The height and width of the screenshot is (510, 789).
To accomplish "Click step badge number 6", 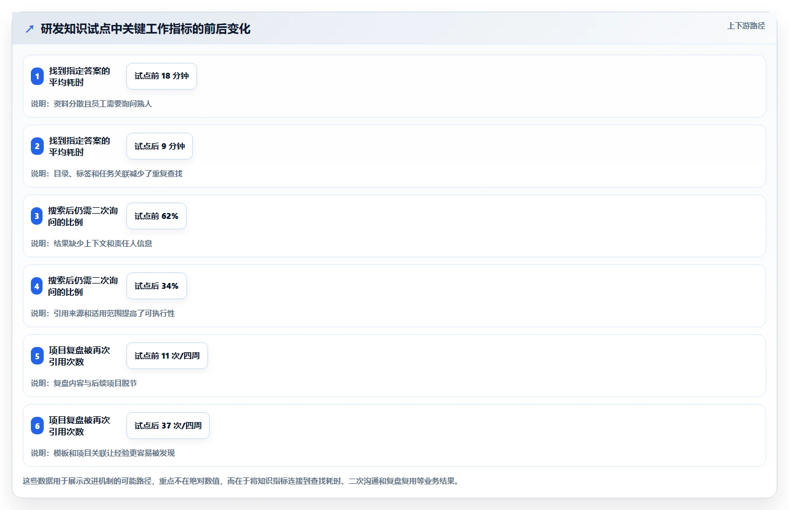I will point(37,426).
